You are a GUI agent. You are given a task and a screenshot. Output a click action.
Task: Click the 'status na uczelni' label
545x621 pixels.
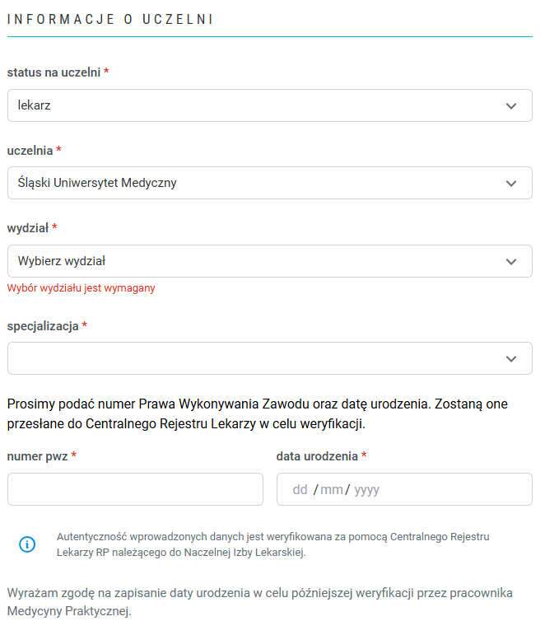click(x=54, y=72)
